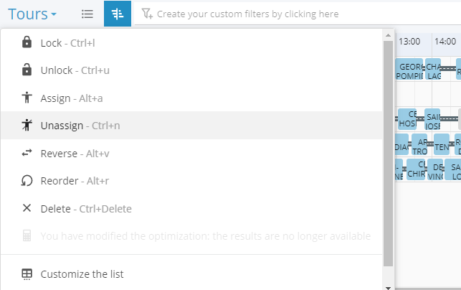Click the Customize the list table icon
The width and height of the screenshot is (461, 290).
[x=27, y=274]
